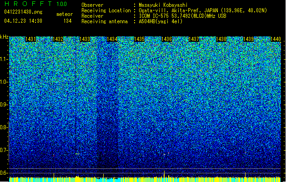The width and height of the screenshot is (286, 182).
Task: Click the 'Receiving antenna' field label
Action: pyautogui.click(x=105, y=21)
